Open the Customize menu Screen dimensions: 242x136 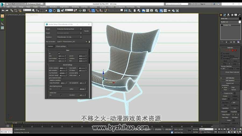[94, 7]
